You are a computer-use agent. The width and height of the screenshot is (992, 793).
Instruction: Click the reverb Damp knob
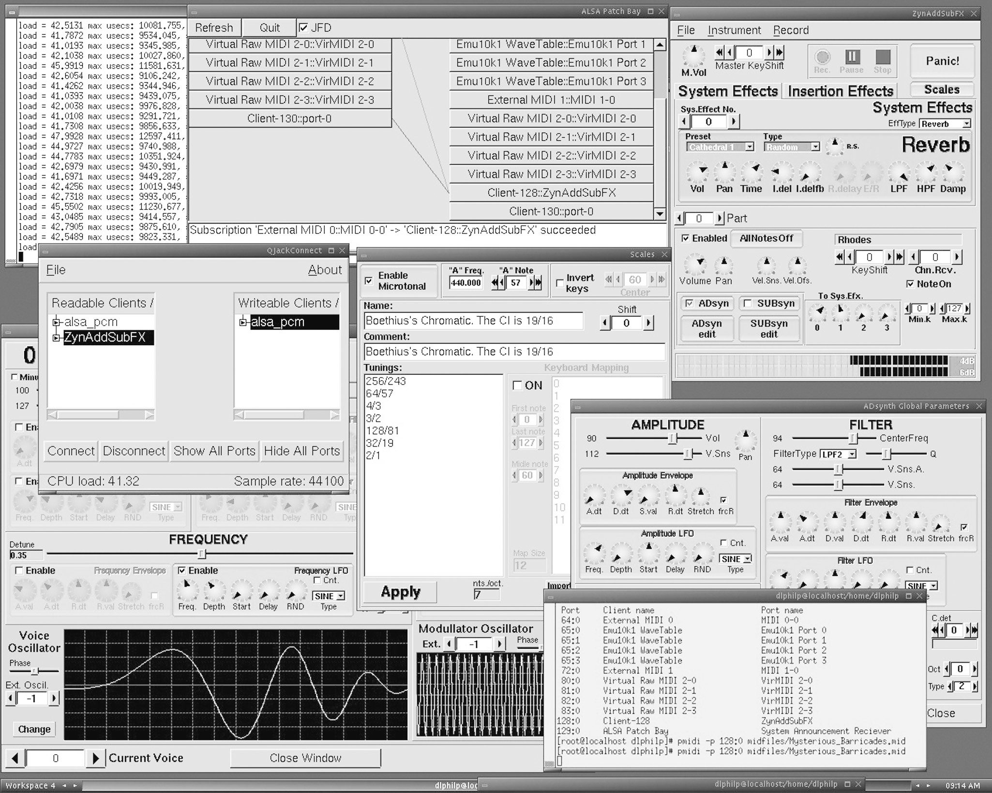953,173
